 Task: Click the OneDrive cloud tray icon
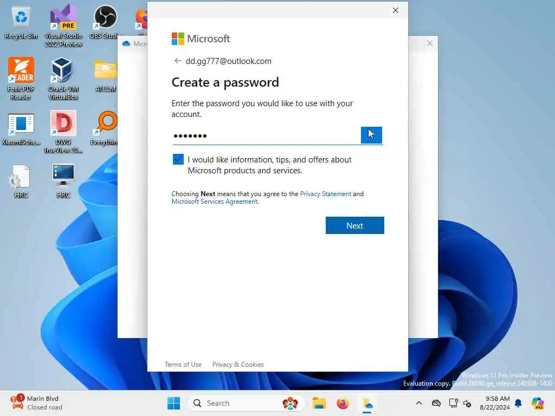[x=436, y=403]
